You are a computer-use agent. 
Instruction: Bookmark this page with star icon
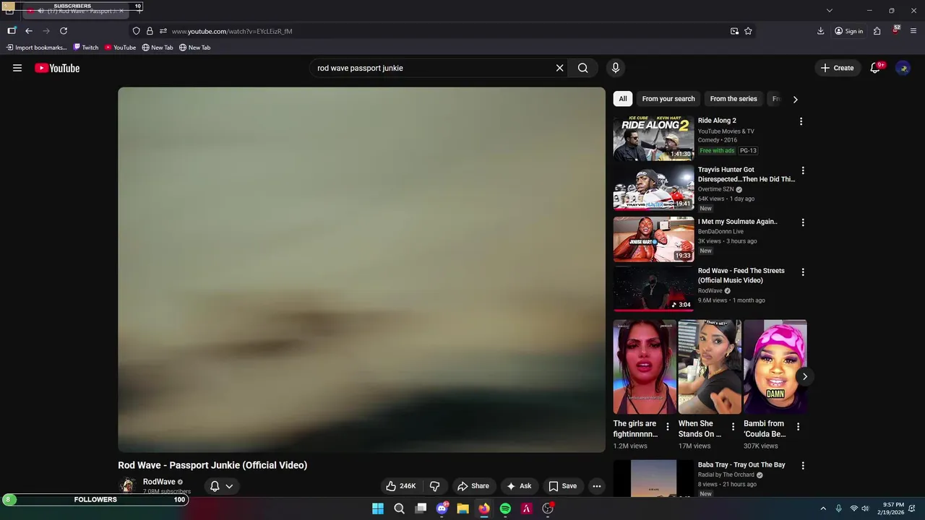748,31
